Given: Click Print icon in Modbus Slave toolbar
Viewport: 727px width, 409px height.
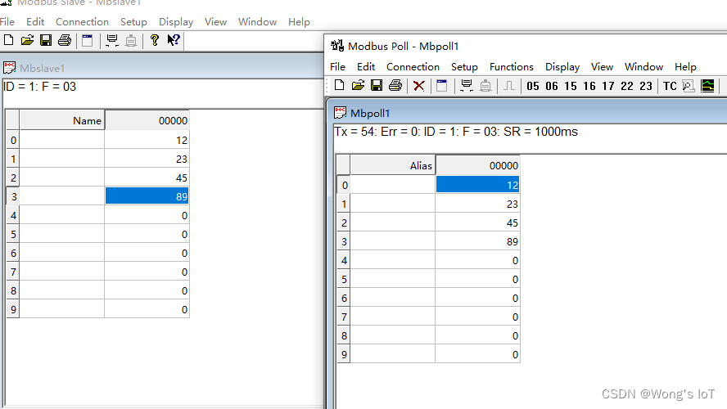Looking at the screenshot, I should pyautogui.click(x=65, y=40).
